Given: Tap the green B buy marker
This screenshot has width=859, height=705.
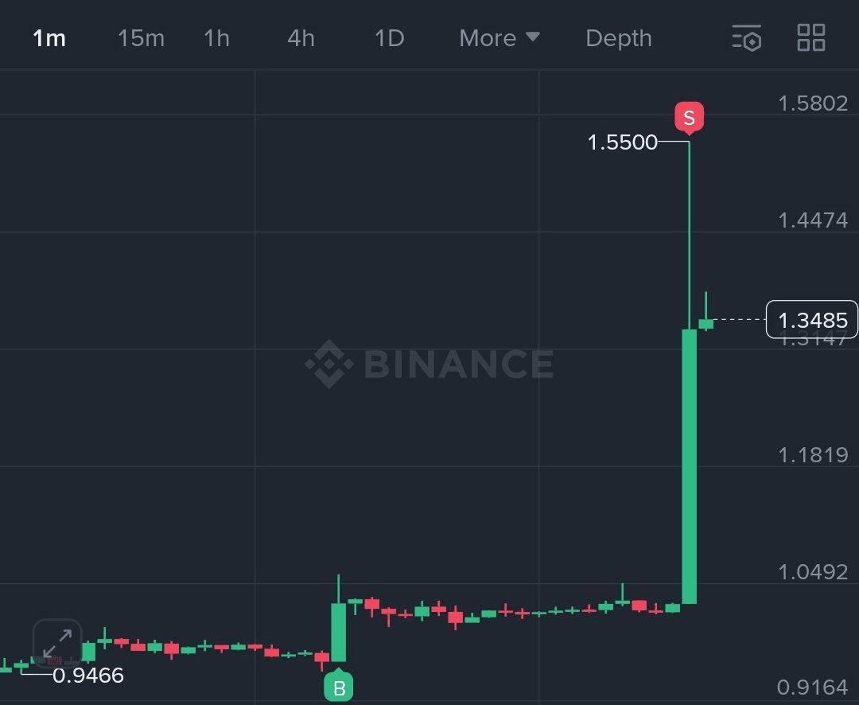Looking at the screenshot, I should click(339, 687).
